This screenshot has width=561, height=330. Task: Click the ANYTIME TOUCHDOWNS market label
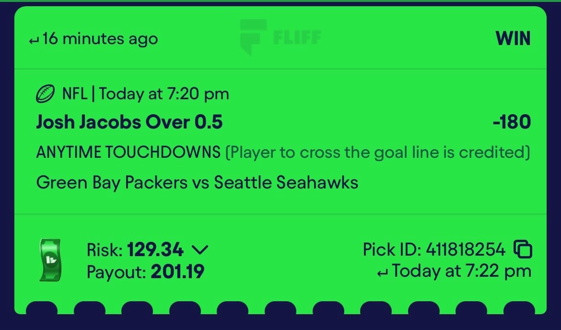click(128, 152)
